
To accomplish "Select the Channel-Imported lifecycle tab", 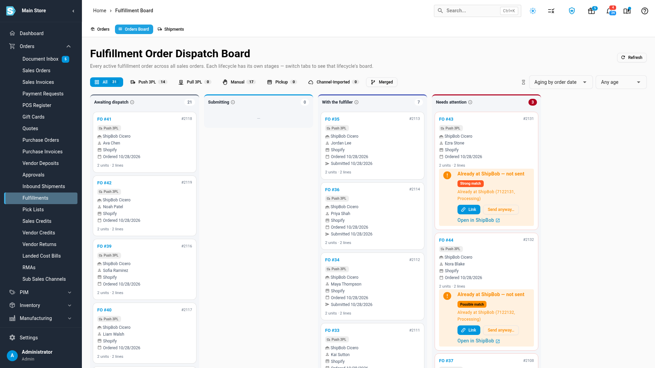I will click(333, 82).
